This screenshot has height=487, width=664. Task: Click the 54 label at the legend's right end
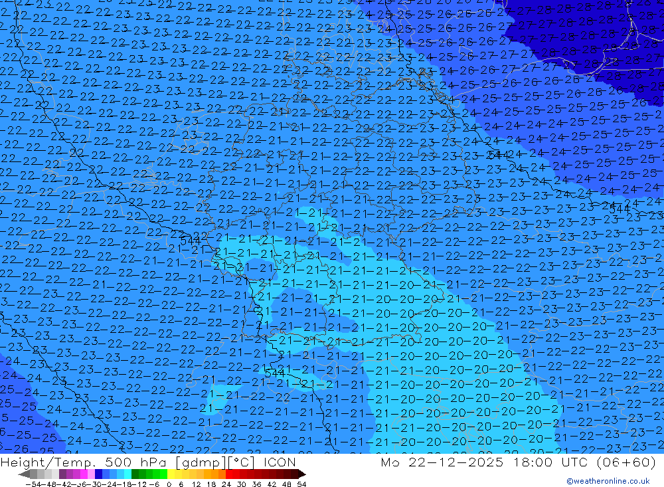(301, 484)
